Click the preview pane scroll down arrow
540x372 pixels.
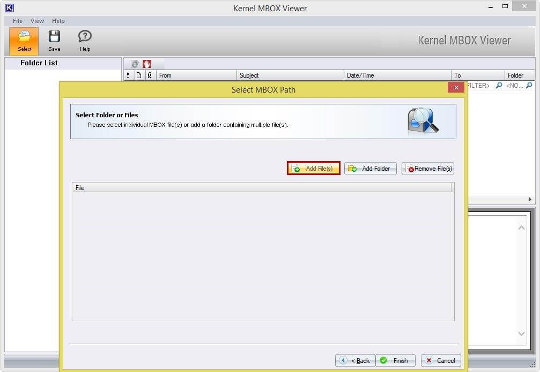[x=521, y=333]
